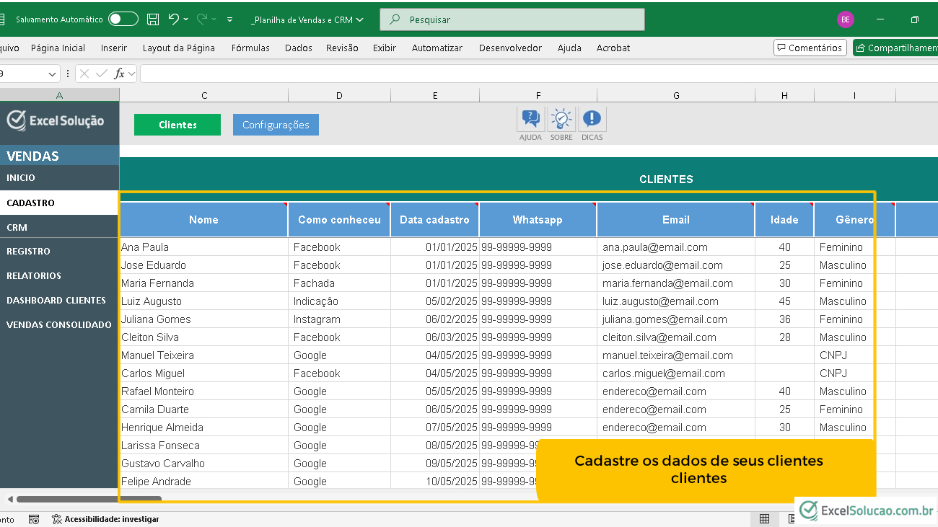Open the Configurações button

(x=276, y=125)
